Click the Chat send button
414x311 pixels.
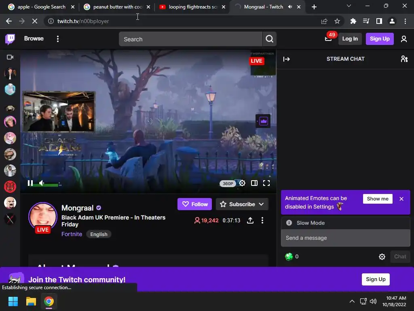400,256
